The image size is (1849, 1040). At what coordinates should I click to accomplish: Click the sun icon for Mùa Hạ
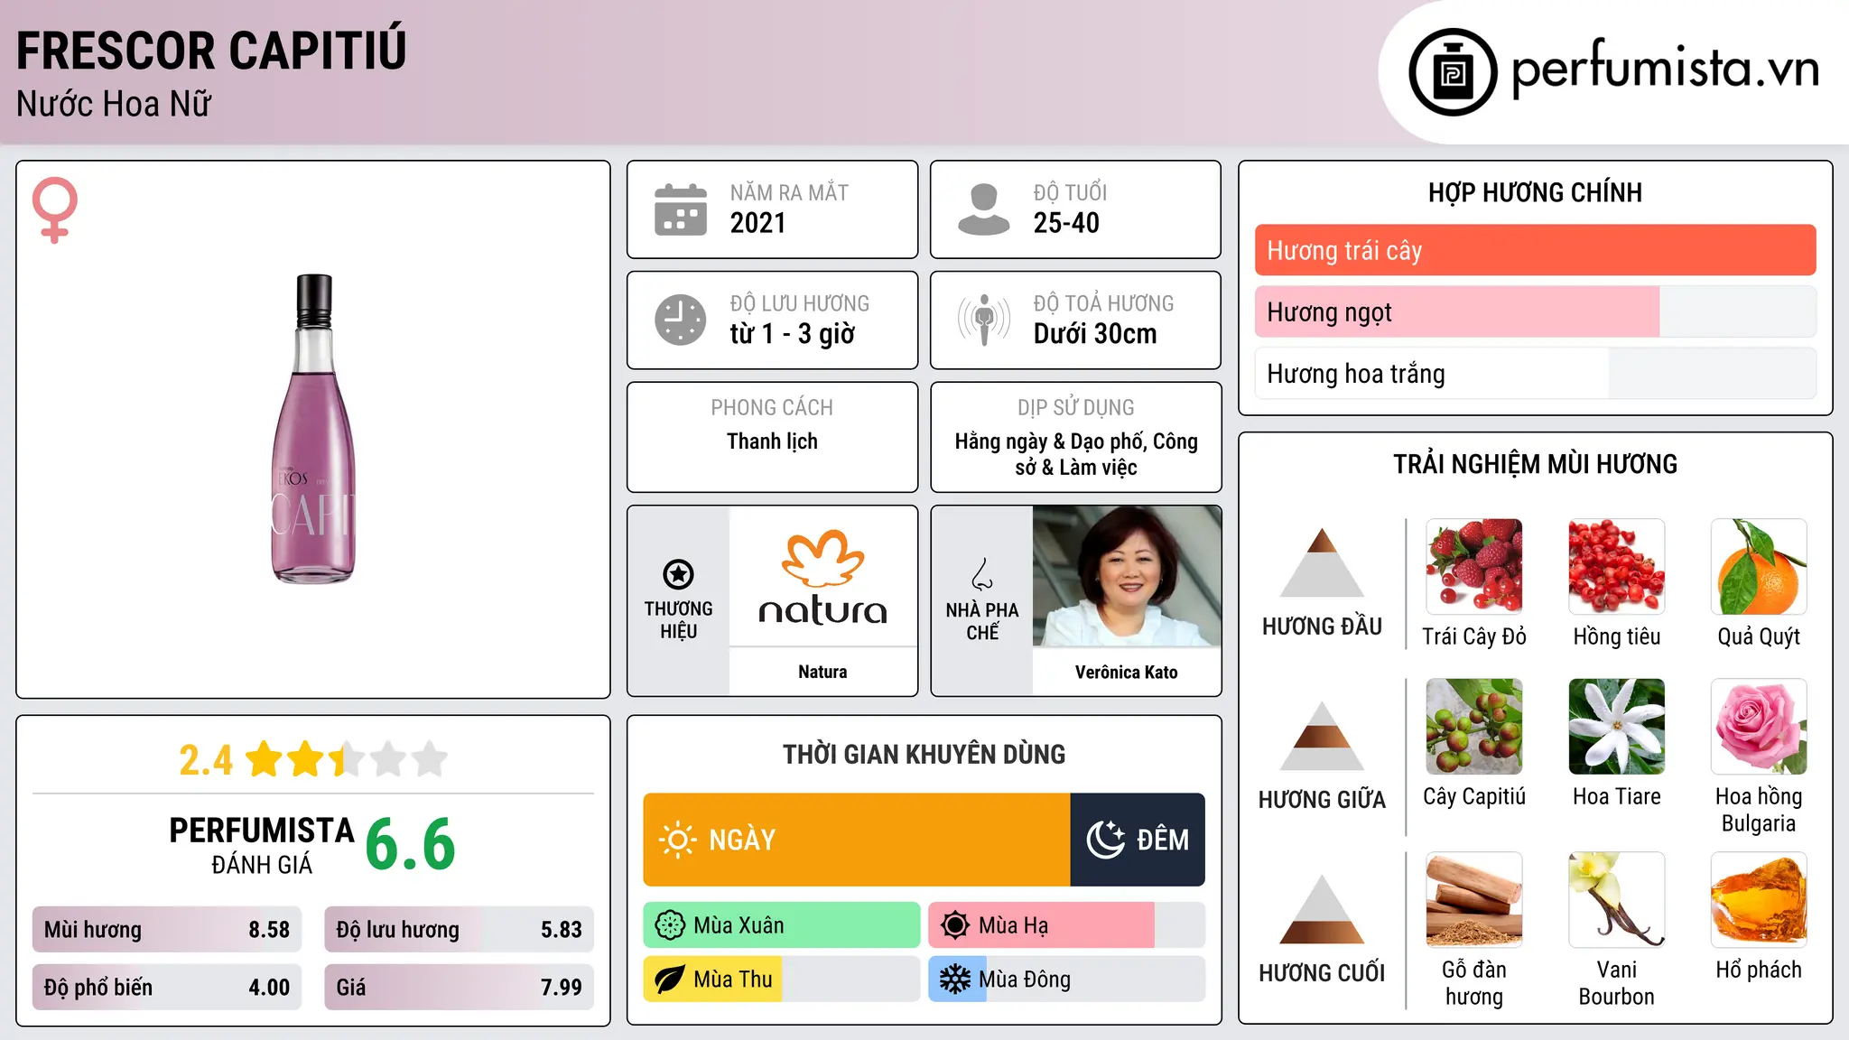tap(955, 925)
